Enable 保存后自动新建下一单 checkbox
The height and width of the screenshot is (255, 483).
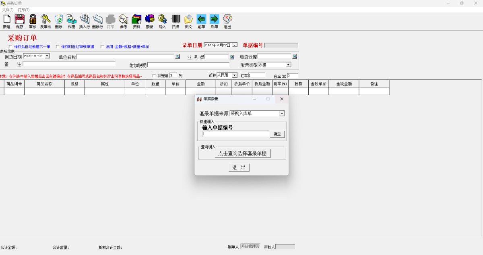click(10, 47)
